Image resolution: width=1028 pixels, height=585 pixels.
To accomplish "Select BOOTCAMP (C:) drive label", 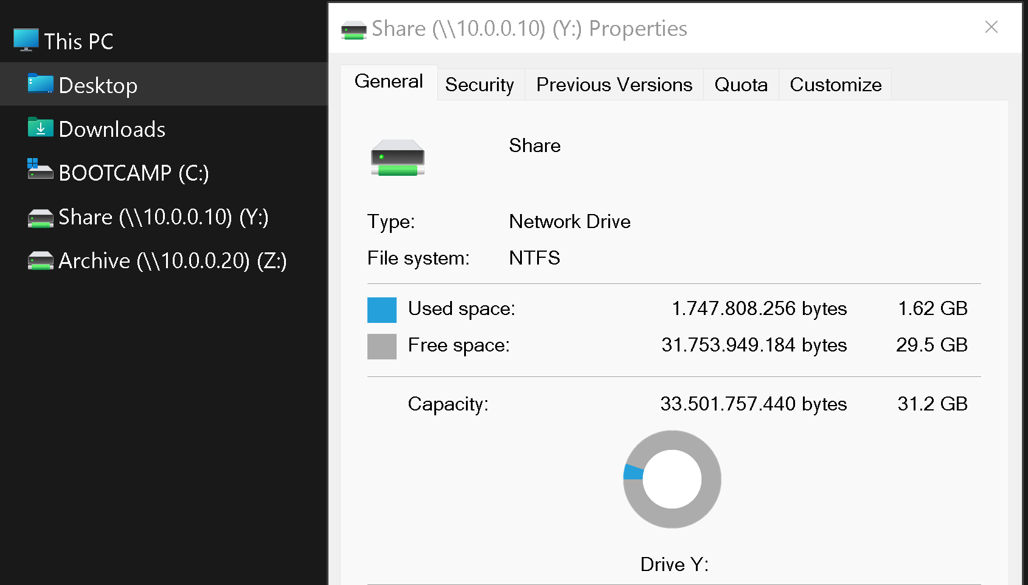I will [x=134, y=173].
